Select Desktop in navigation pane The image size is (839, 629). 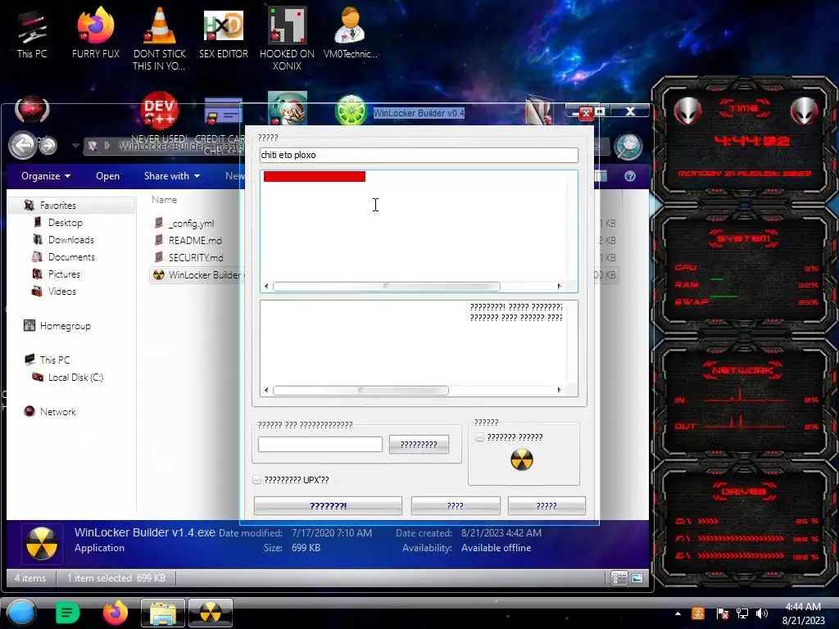pos(66,223)
